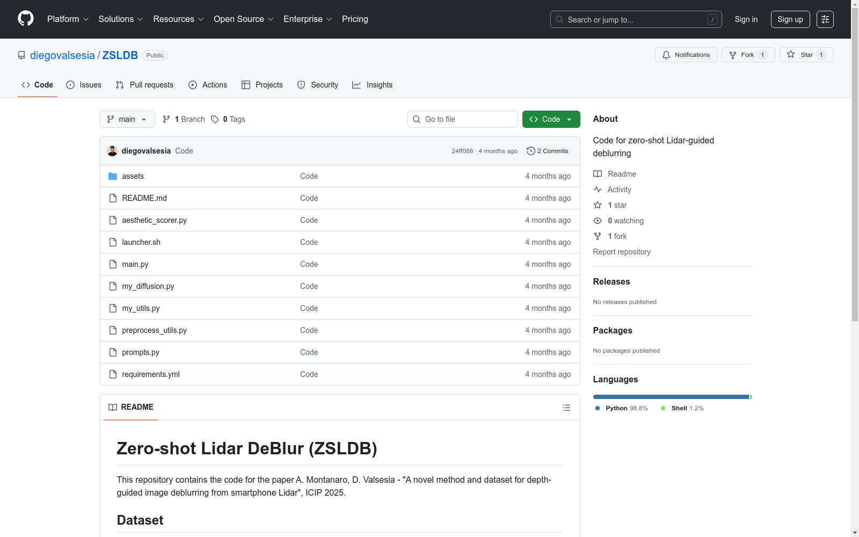The width and height of the screenshot is (859, 537).
Task: Click the Python language bar segment
Action: click(x=671, y=397)
